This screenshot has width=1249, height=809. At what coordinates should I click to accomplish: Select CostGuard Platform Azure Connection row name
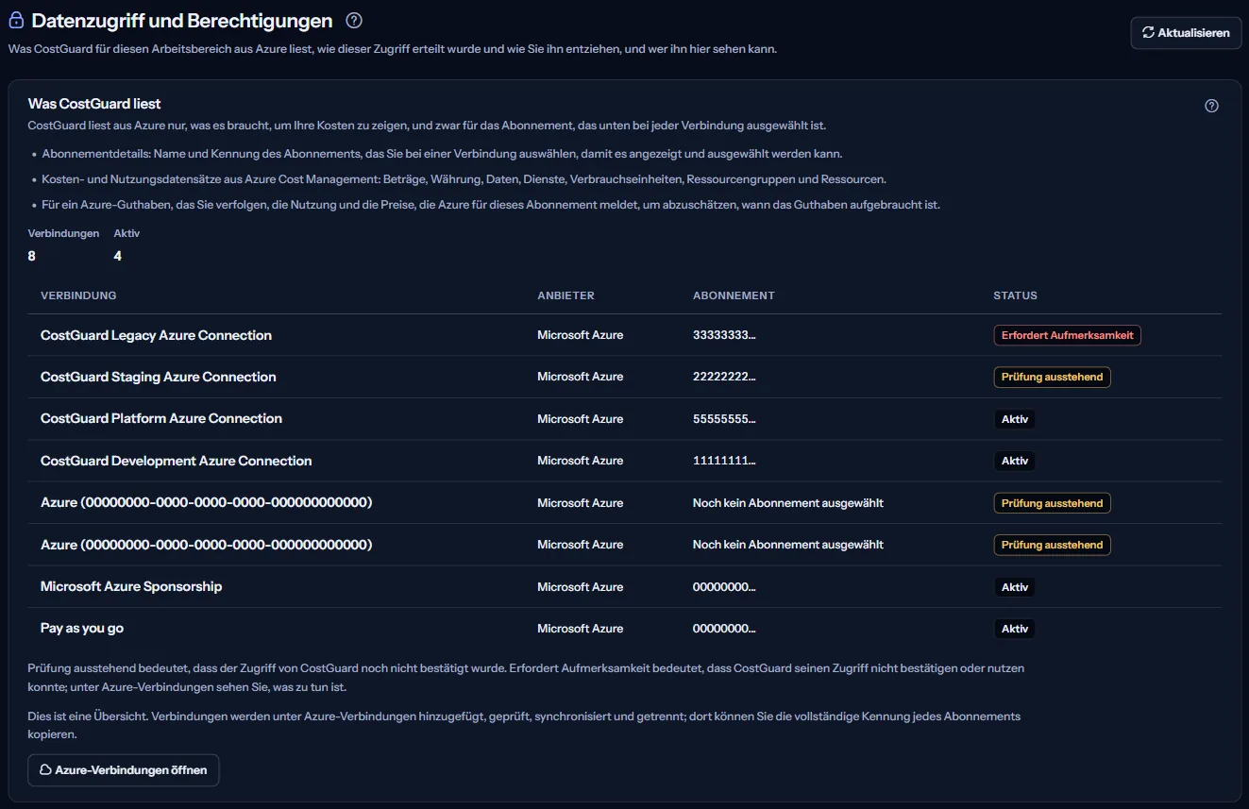(161, 418)
